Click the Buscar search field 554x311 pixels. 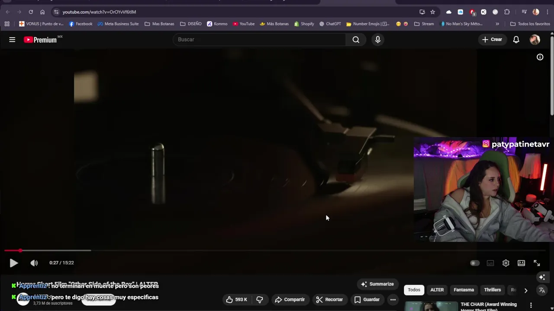click(259, 40)
